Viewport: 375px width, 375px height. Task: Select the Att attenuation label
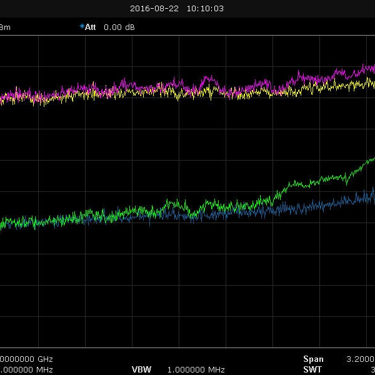(91, 27)
